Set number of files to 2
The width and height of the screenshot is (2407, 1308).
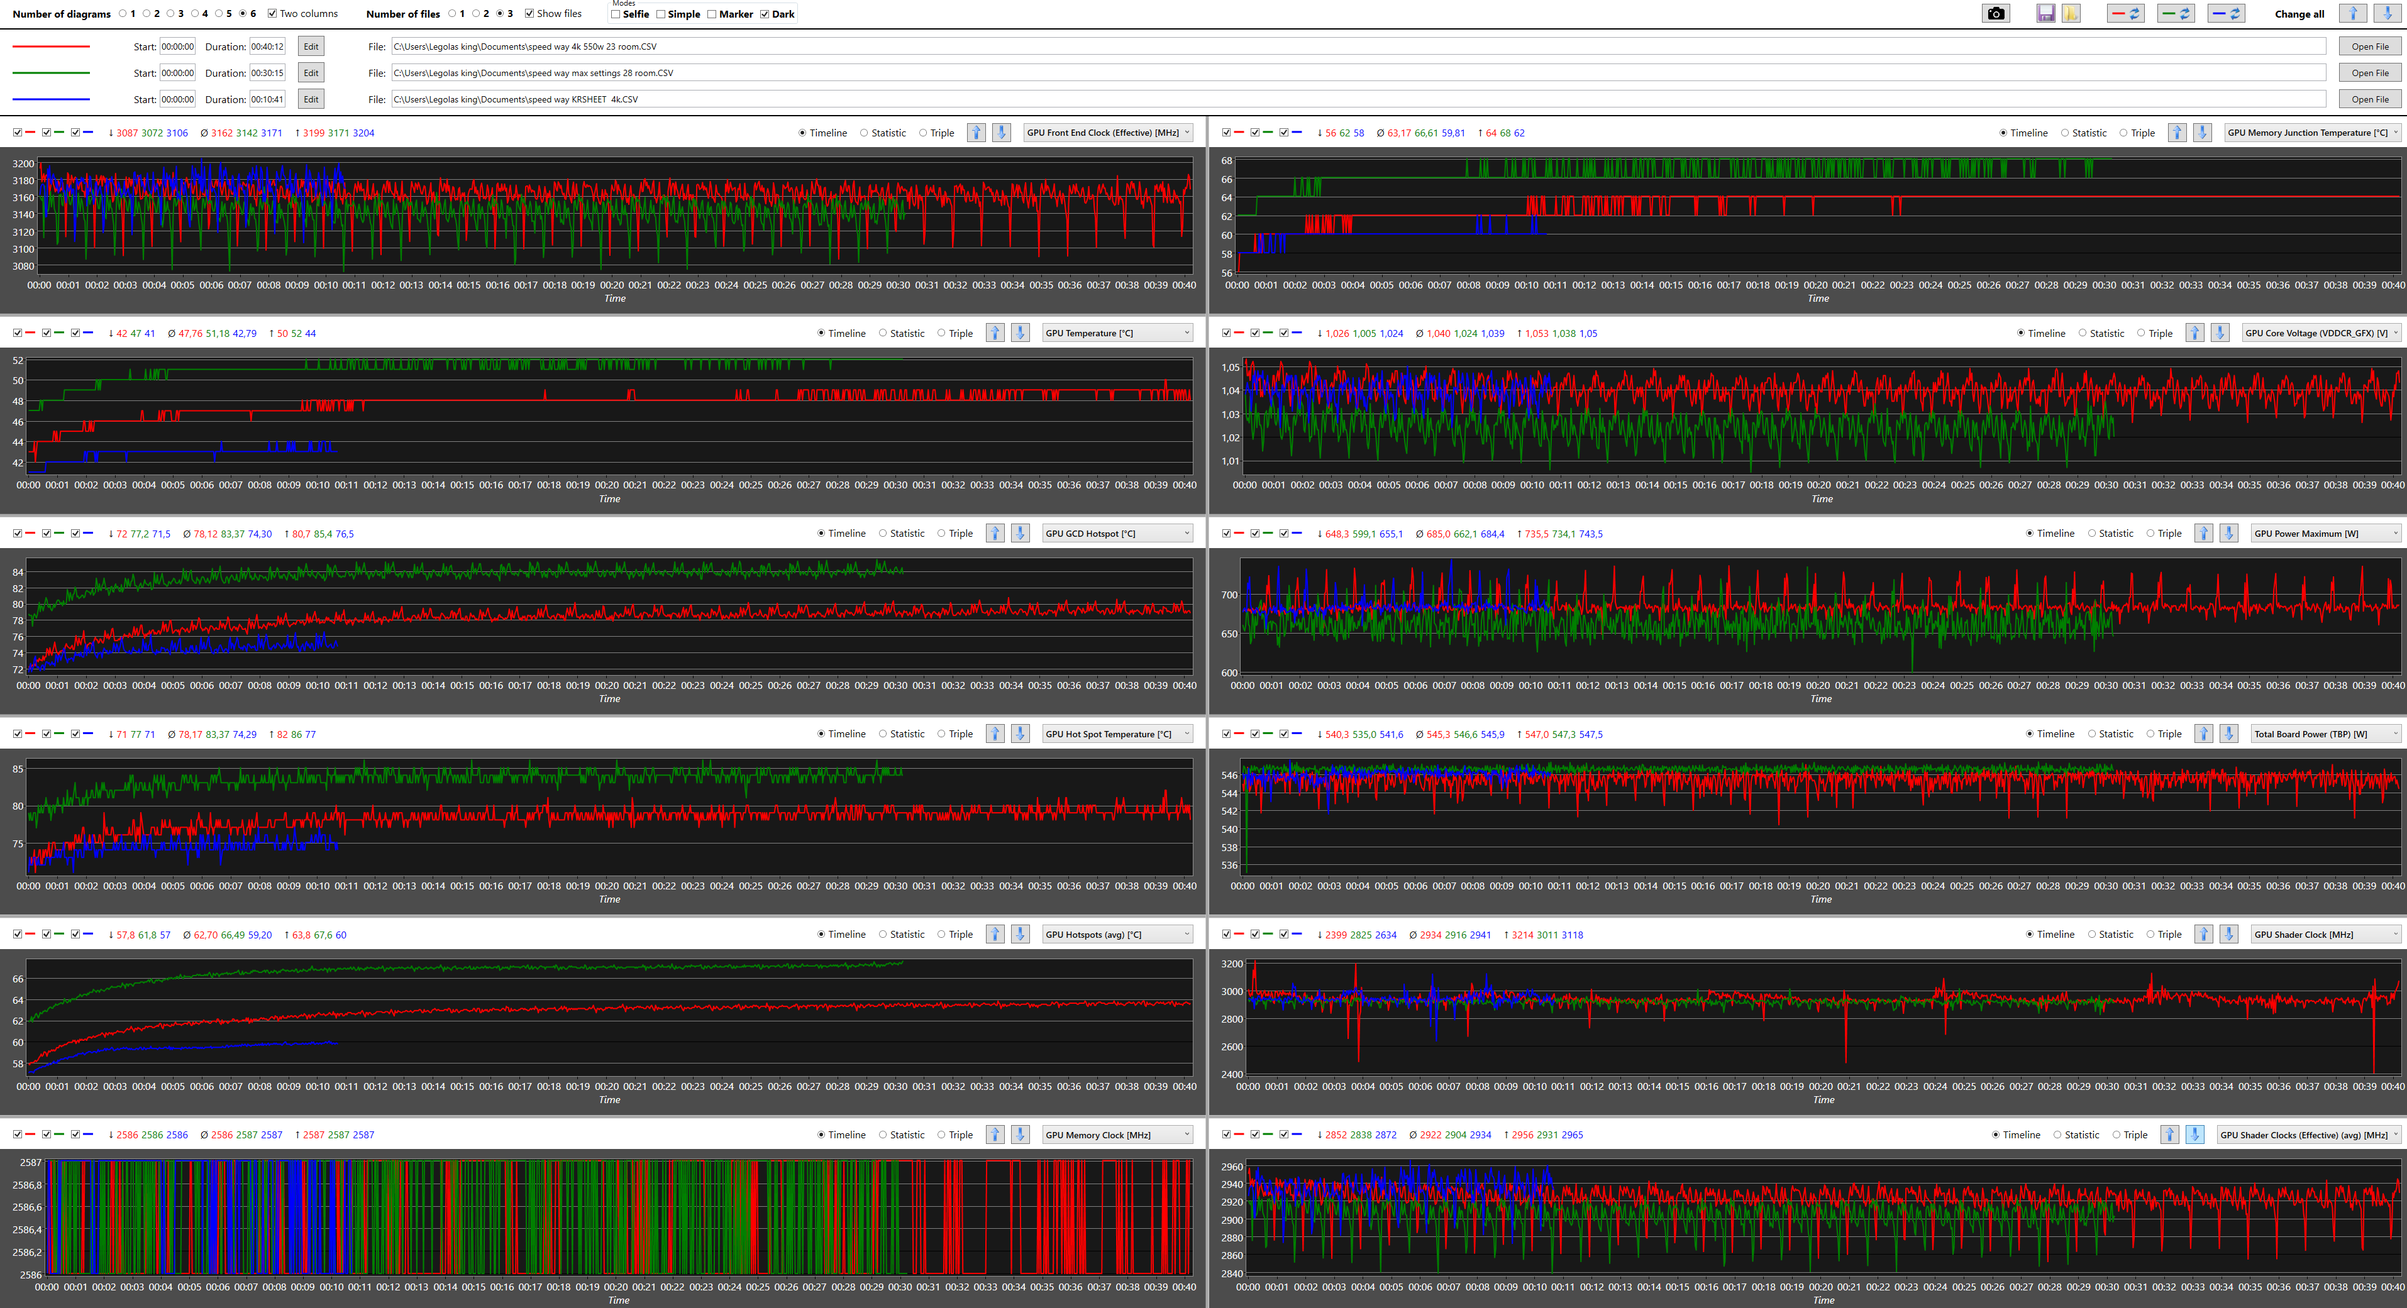point(475,13)
